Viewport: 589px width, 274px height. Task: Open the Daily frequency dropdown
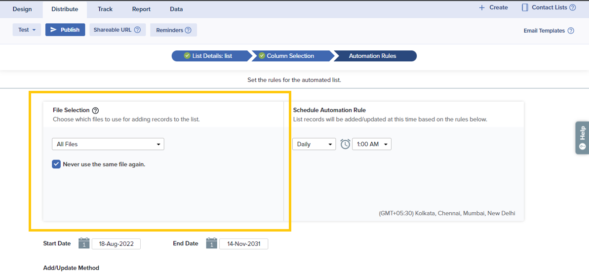[314, 144]
